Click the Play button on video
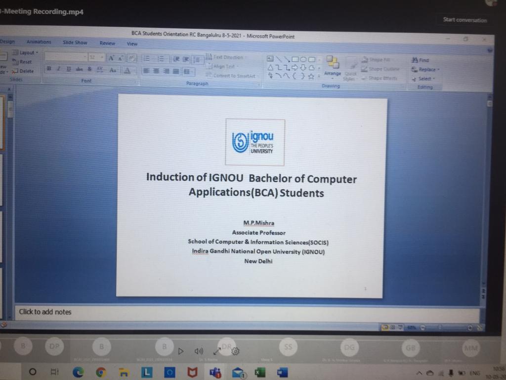506x380 pixels. tap(181, 351)
